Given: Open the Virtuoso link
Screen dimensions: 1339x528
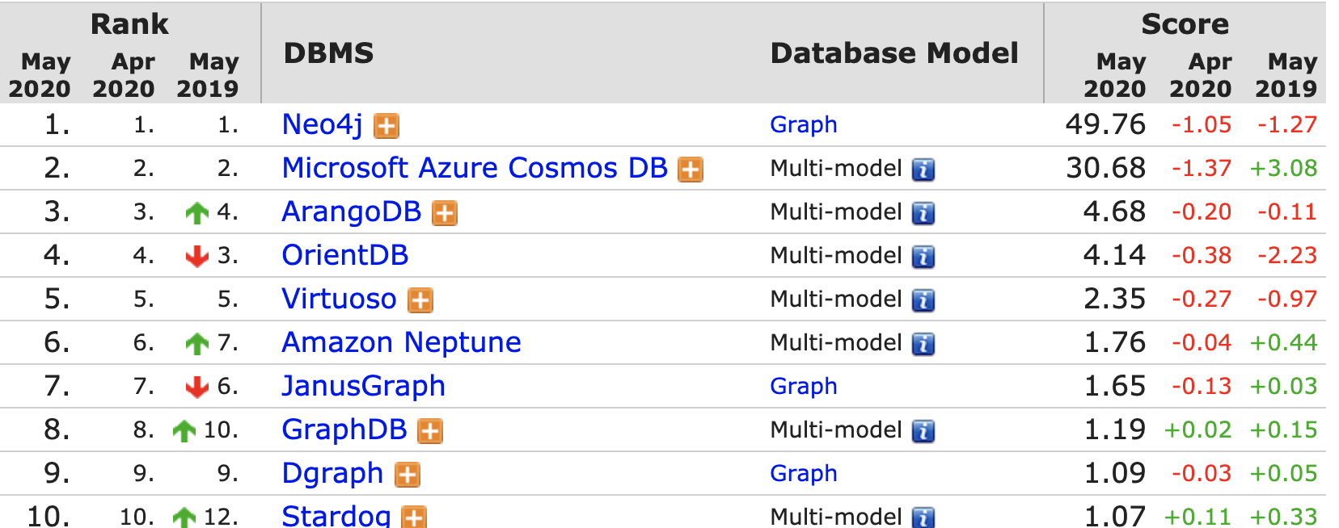Looking at the screenshot, I should 339,299.
